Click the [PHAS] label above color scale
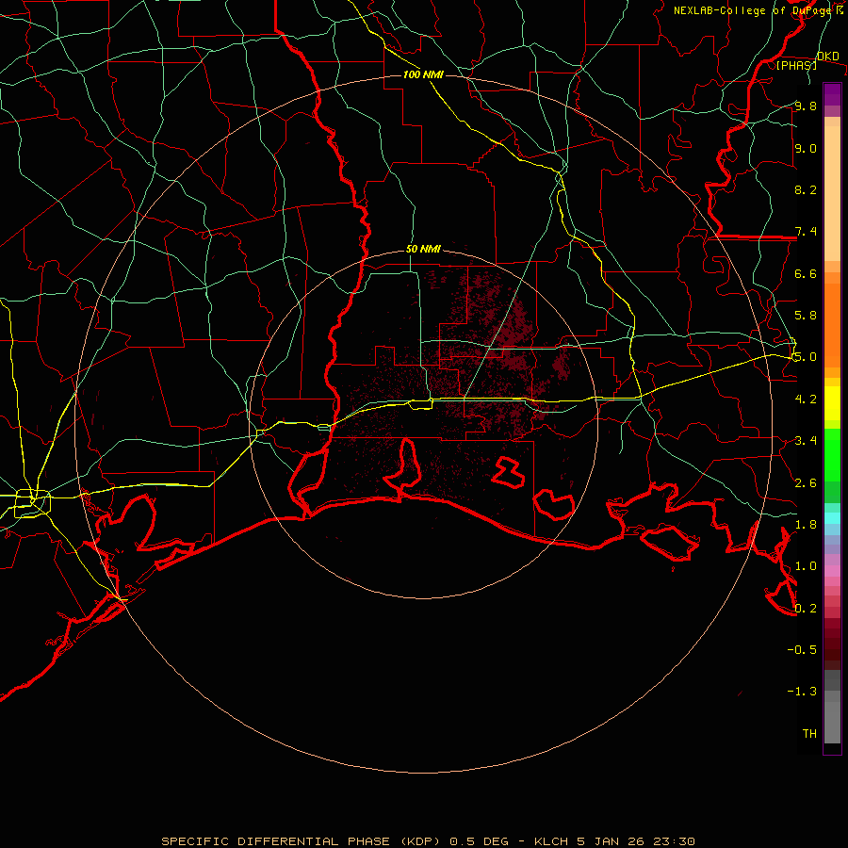The image size is (848, 848). (x=796, y=65)
